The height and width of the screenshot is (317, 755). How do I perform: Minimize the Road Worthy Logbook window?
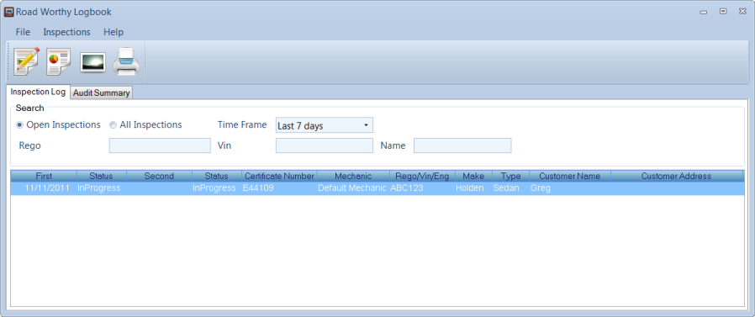[704, 12]
